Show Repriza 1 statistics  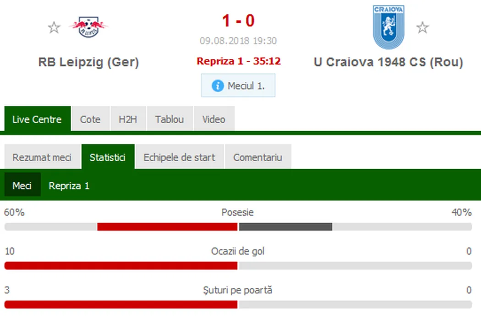tap(69, 186)
